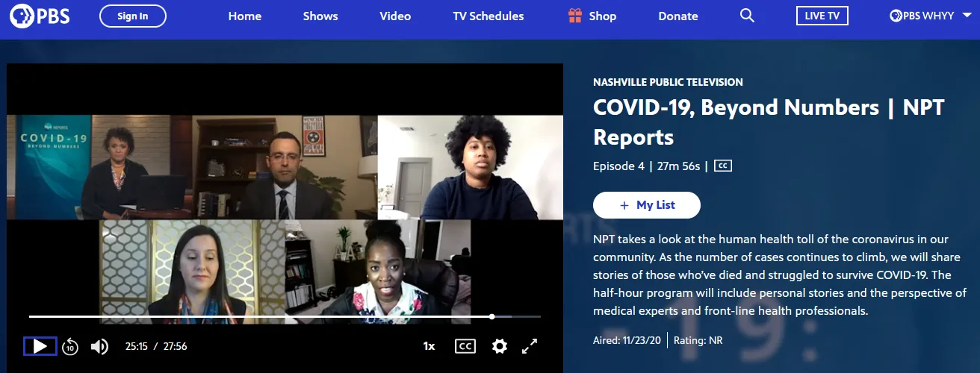980x373 pixels.
Task: Click the progress bar scrubber handle
Action: pyautogui.click(x=491, y=316)
